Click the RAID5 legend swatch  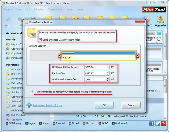click(100, 123)
